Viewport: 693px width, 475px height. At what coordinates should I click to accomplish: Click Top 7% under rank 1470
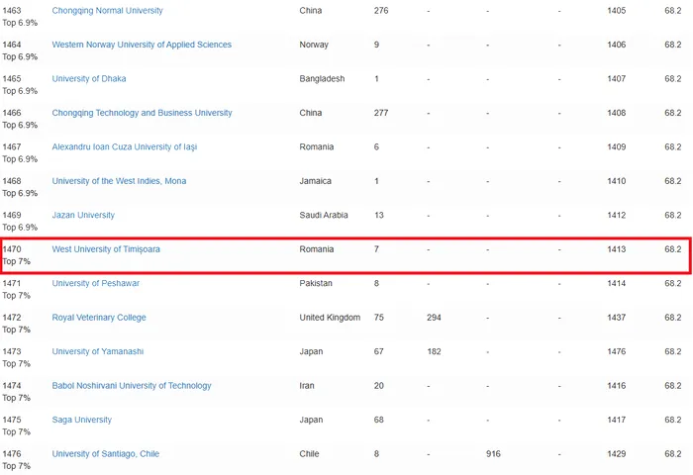[x=17, y=261]
